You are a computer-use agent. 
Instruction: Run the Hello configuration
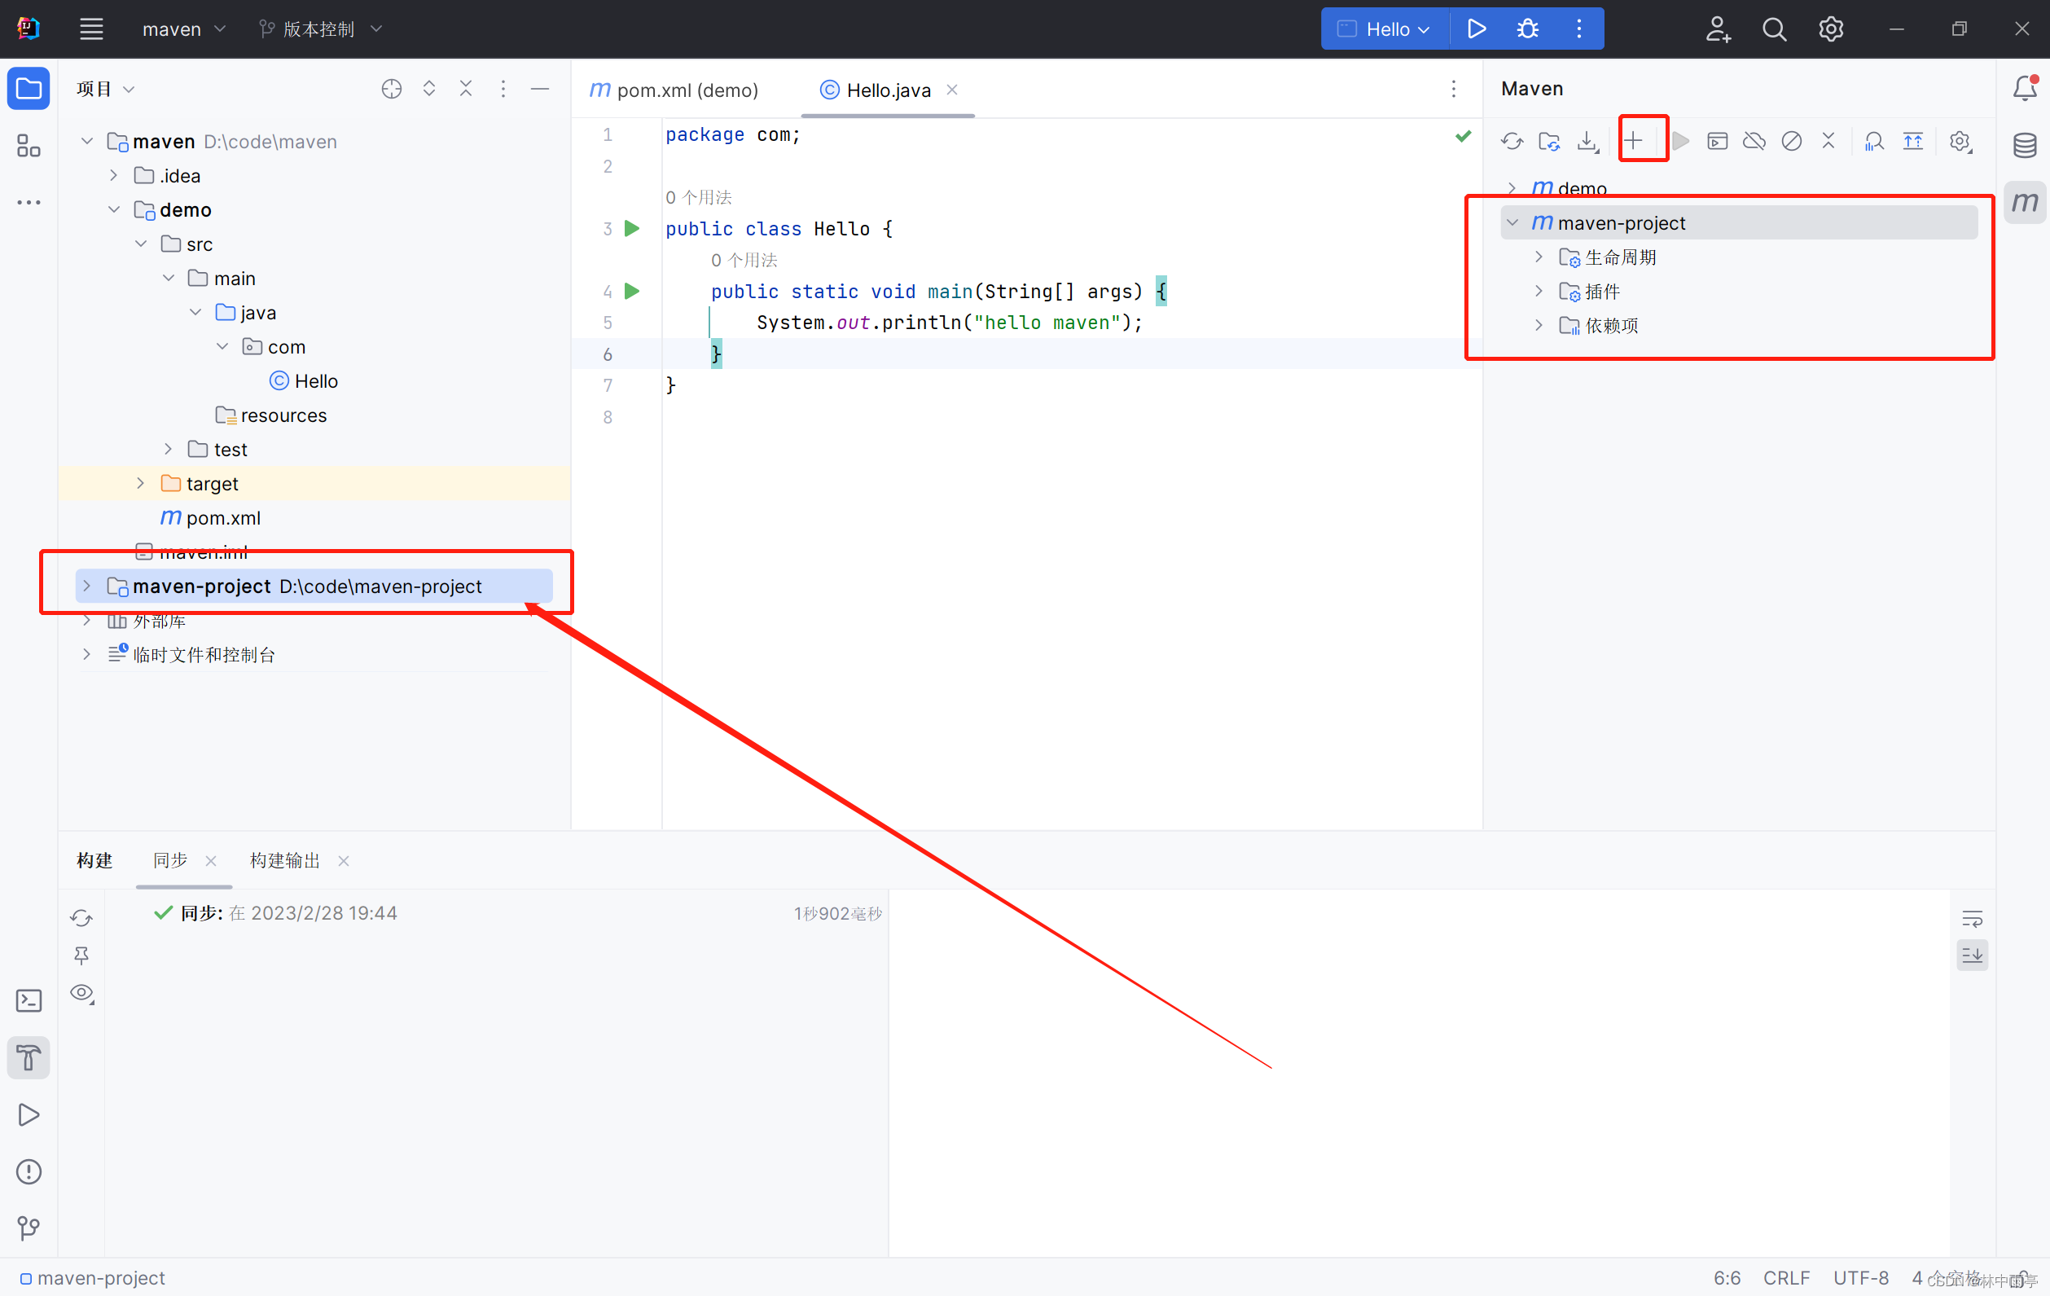pyautogui.click(x=1477, y=29)
